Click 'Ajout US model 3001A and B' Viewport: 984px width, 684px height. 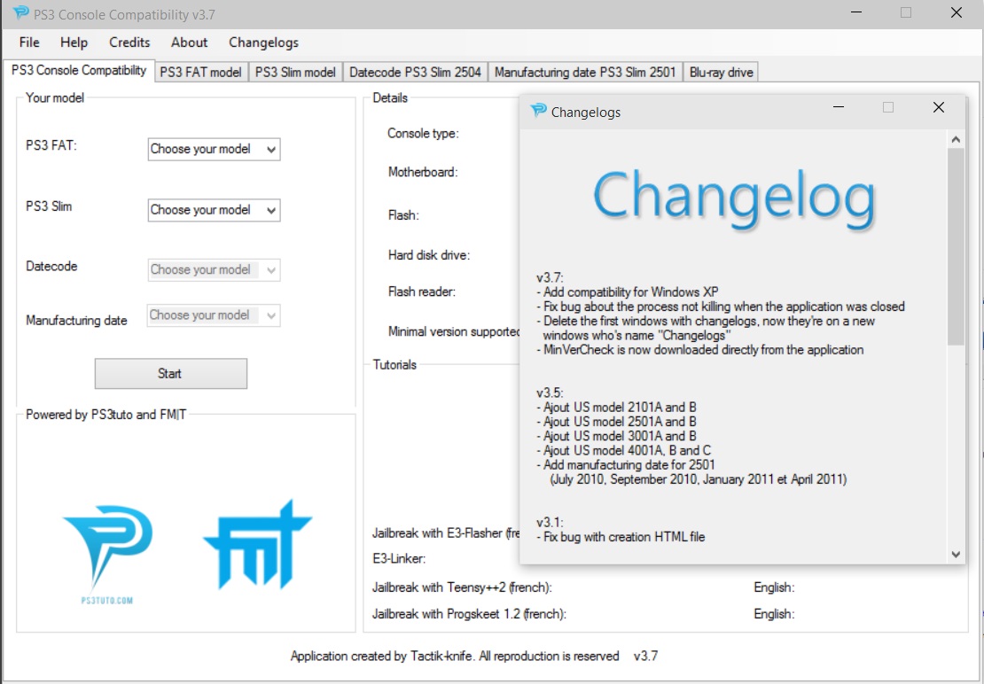pyautogui.click(x=617, y=436)
